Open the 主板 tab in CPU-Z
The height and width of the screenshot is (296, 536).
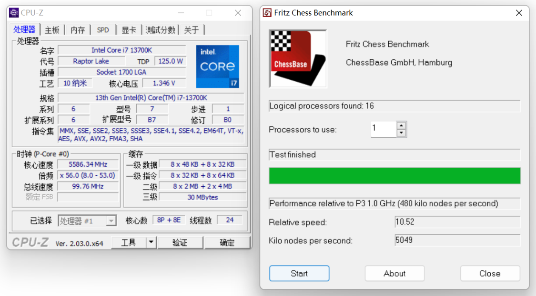click(x=52, y=30)
